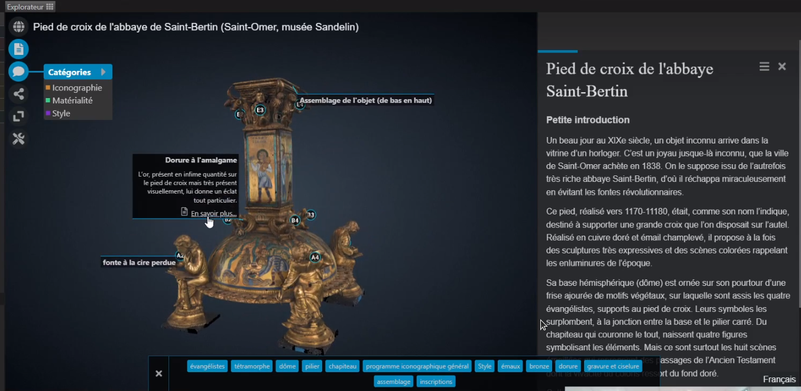The image size is (801, 391).
Task: Select the chapiteau tag
Action: pos(342,366)
